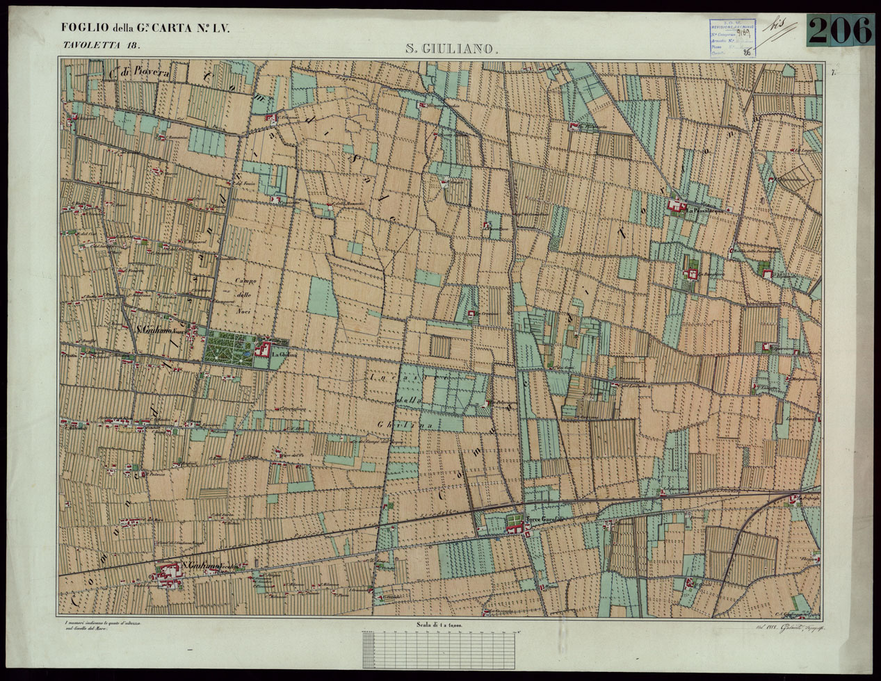Click the S. GIULIANO map title
The height and width of the screenshot is (681, 881).
[451, 49]
